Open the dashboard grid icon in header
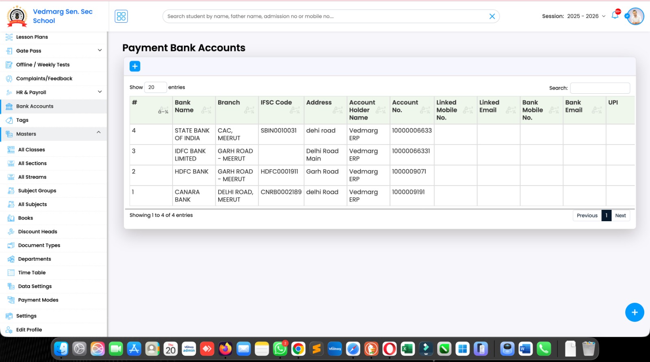 point(121,16)
